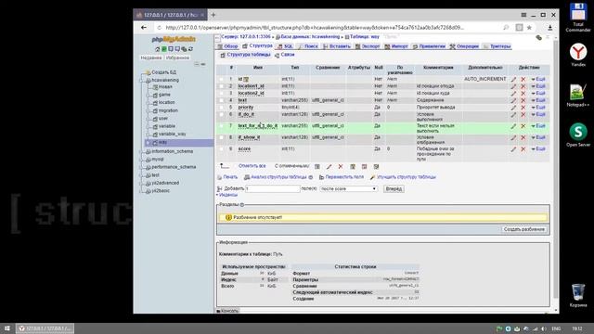The width and height of the screenshot is (594, 334).
Task: Click the 'Отметить все' link
Action: coord(252,166)
